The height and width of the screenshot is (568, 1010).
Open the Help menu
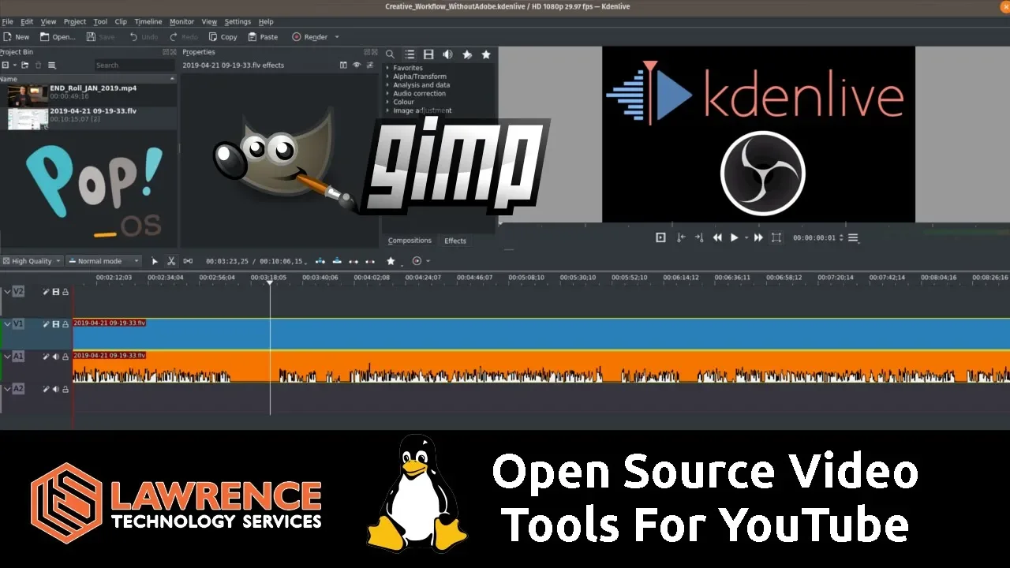pos(266,22)
